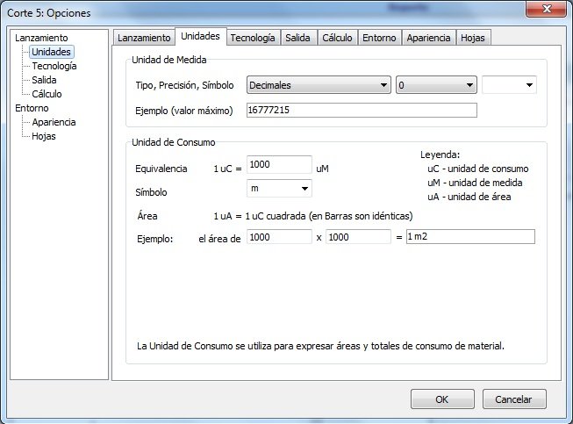Select the Entorno tab
Screen dimensions: 573x424
click(x=379, y=38)
